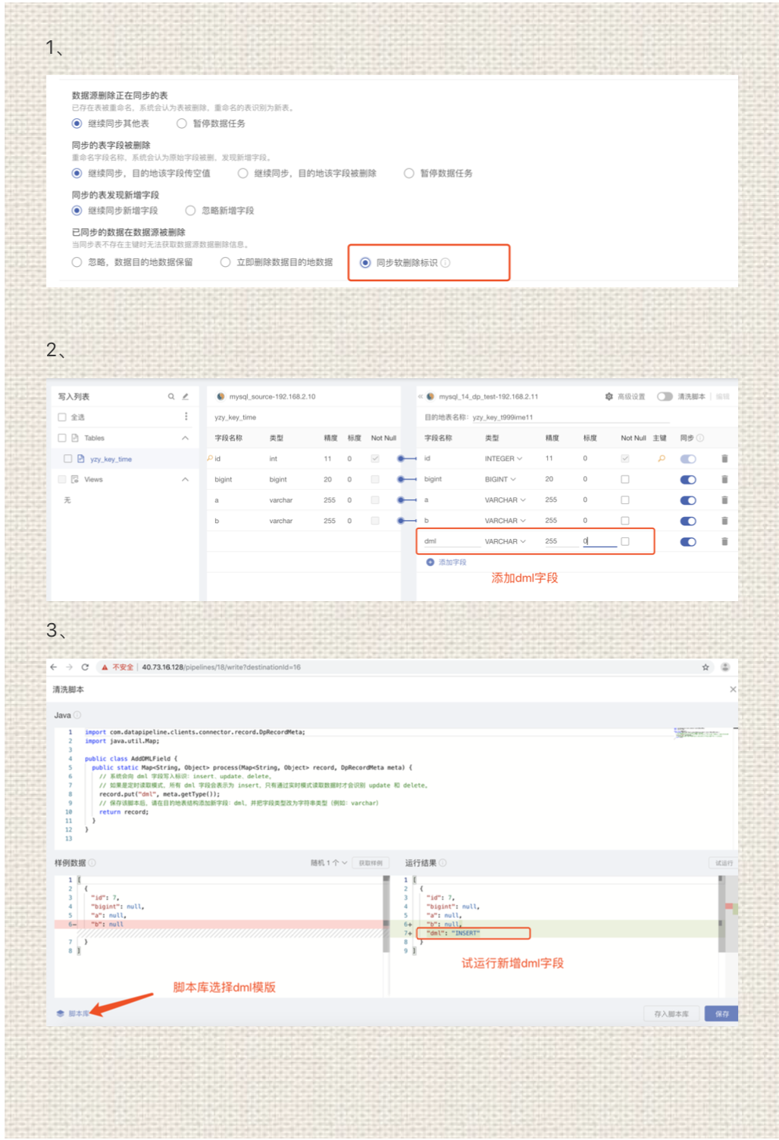
Task: Check Not Null for destination field a
Action: [624, 500]
